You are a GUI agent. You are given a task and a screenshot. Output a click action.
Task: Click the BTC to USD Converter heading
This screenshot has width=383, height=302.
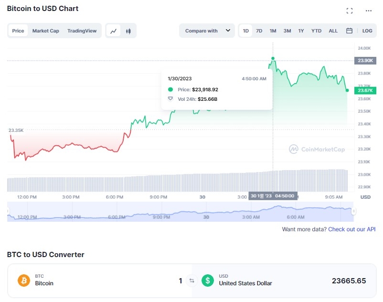pyautogui.click(x=46, y=255)
